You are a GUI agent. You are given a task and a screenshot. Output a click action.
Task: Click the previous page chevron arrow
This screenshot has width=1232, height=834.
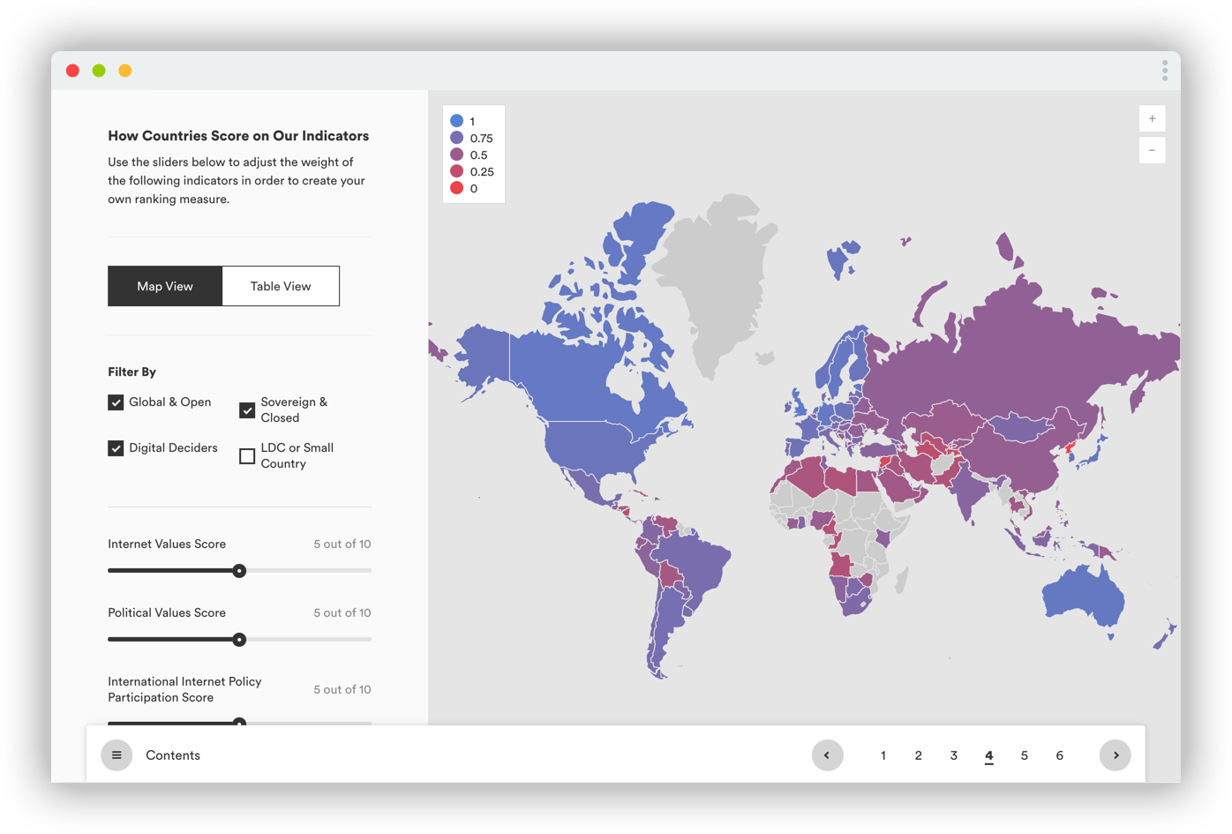(x=827, y=755)
